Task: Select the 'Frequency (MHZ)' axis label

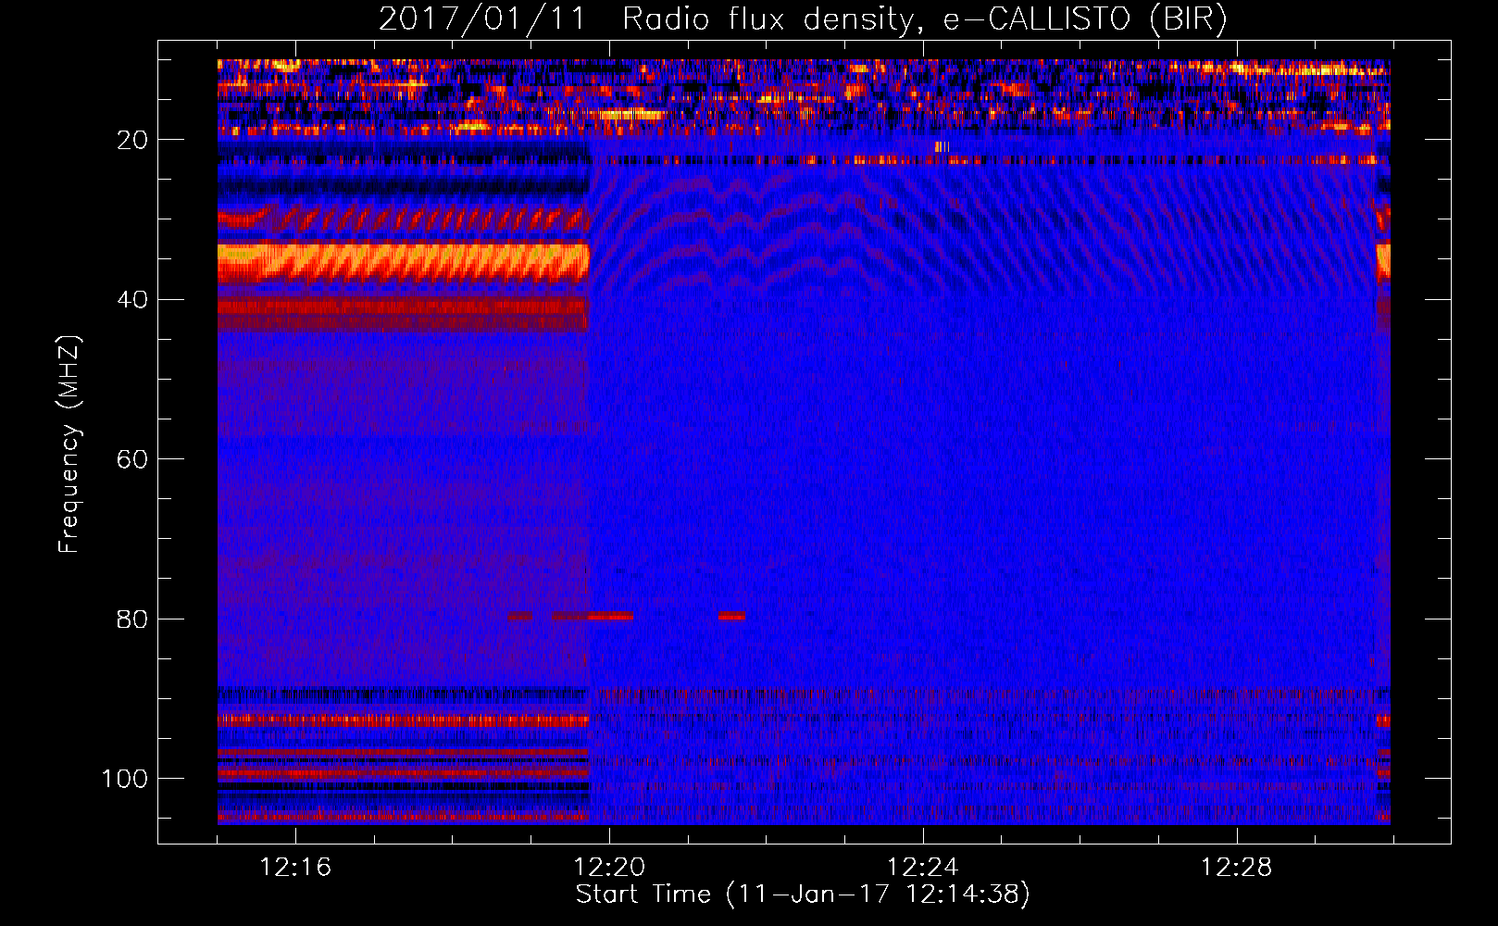Action: (69, 444)
